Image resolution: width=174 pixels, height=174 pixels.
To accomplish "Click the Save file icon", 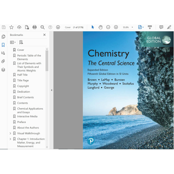I will tap(4, 27).
